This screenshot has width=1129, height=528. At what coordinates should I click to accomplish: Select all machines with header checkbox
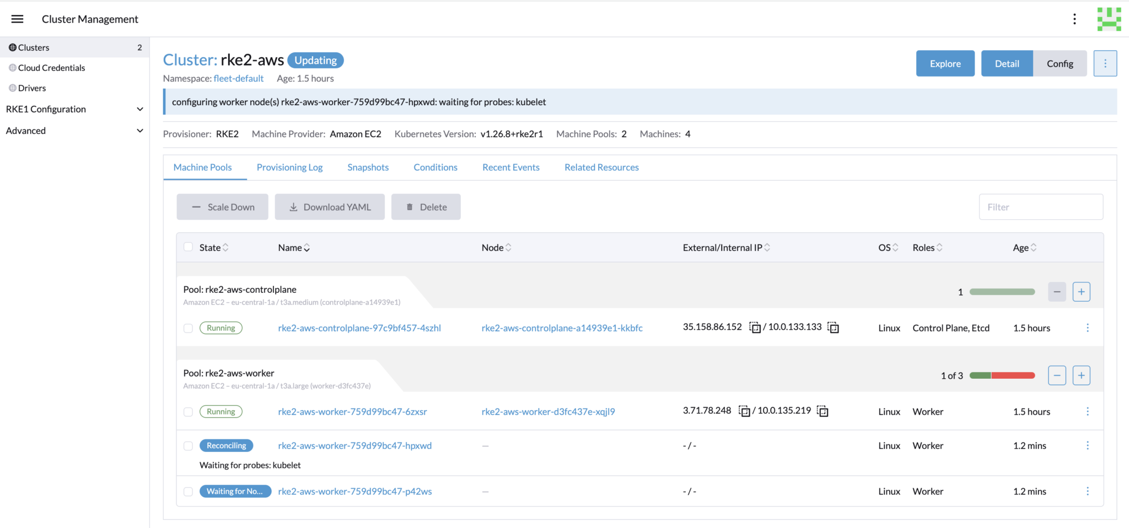click(x=189, y=247)
